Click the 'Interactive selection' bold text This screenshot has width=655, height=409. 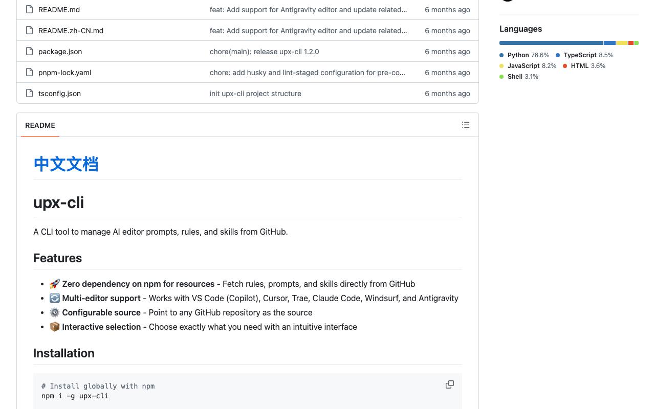(x=101, y=327)
